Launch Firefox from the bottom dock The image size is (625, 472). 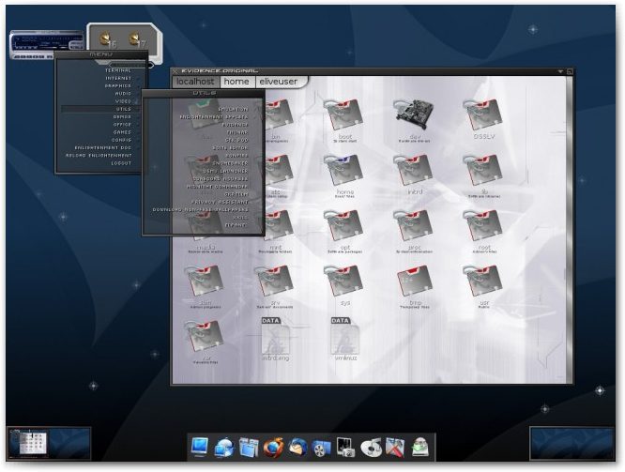point(273,448)
